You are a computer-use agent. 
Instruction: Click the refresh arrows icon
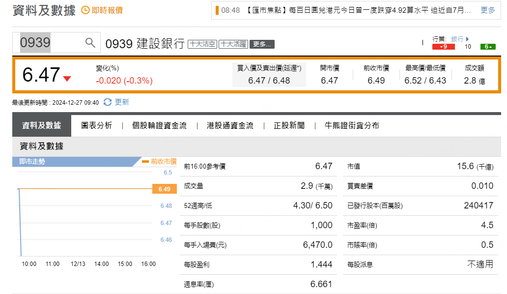pyautogui.click(x=108, y=102)
